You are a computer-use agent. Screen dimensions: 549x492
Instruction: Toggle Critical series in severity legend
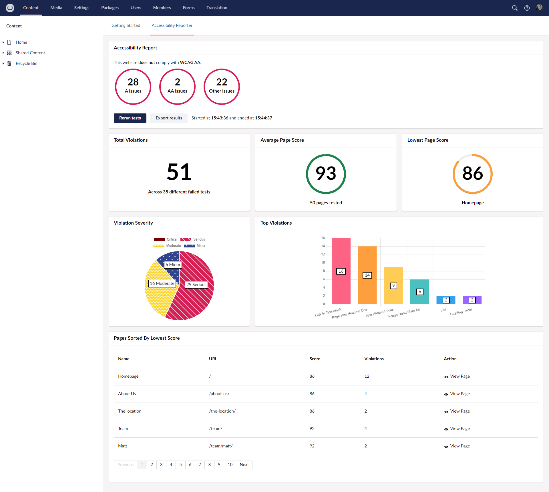pyautogui.click(x=159, y=239)
